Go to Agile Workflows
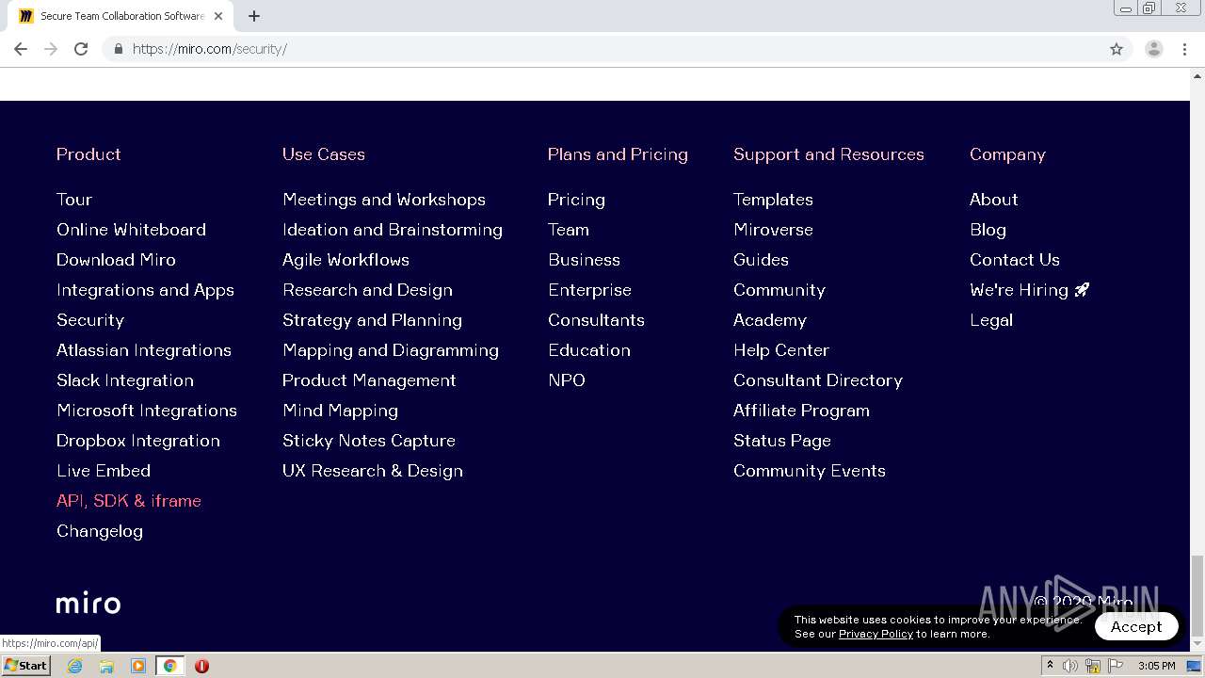 (x=345, y=260)
